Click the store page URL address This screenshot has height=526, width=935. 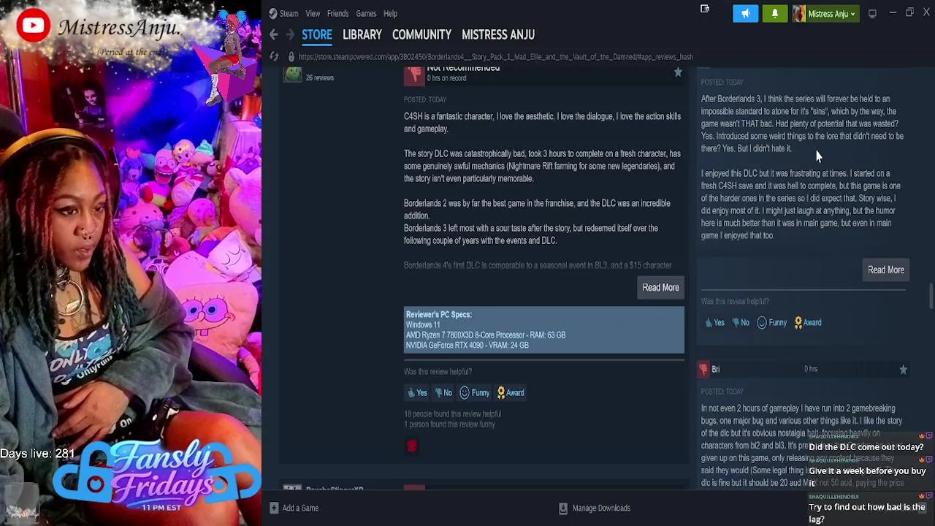(x=495, y=56)
